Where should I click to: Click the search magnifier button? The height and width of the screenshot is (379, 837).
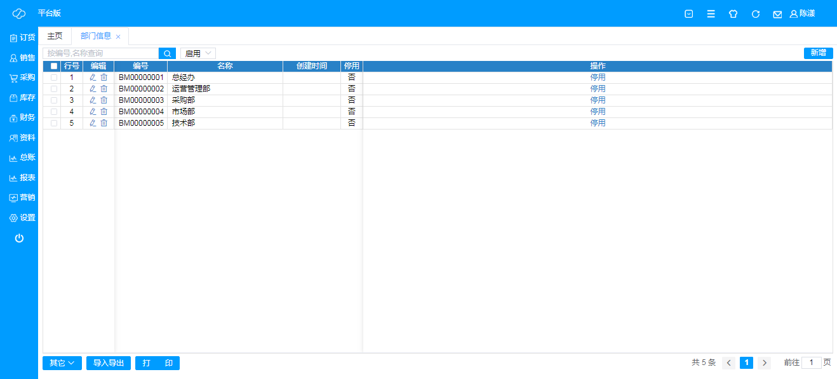click(168, 53)
